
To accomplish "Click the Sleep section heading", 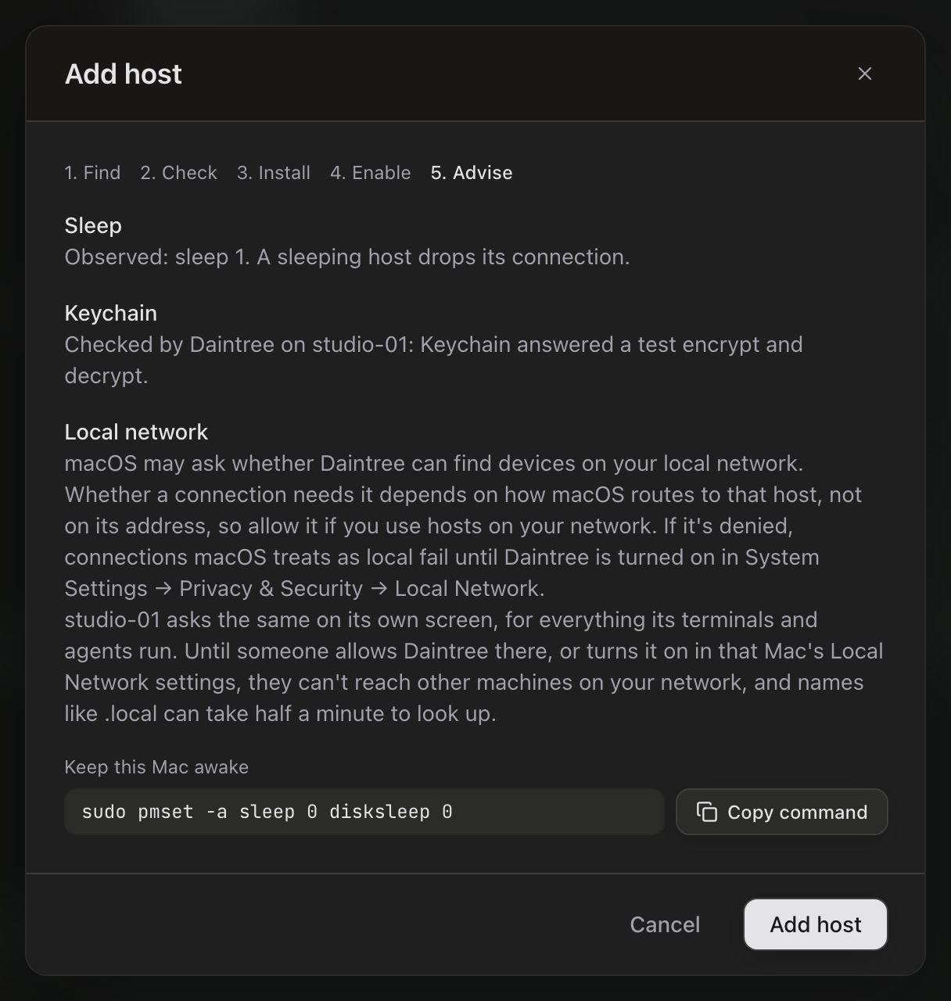I will click(x=93, y=225).
